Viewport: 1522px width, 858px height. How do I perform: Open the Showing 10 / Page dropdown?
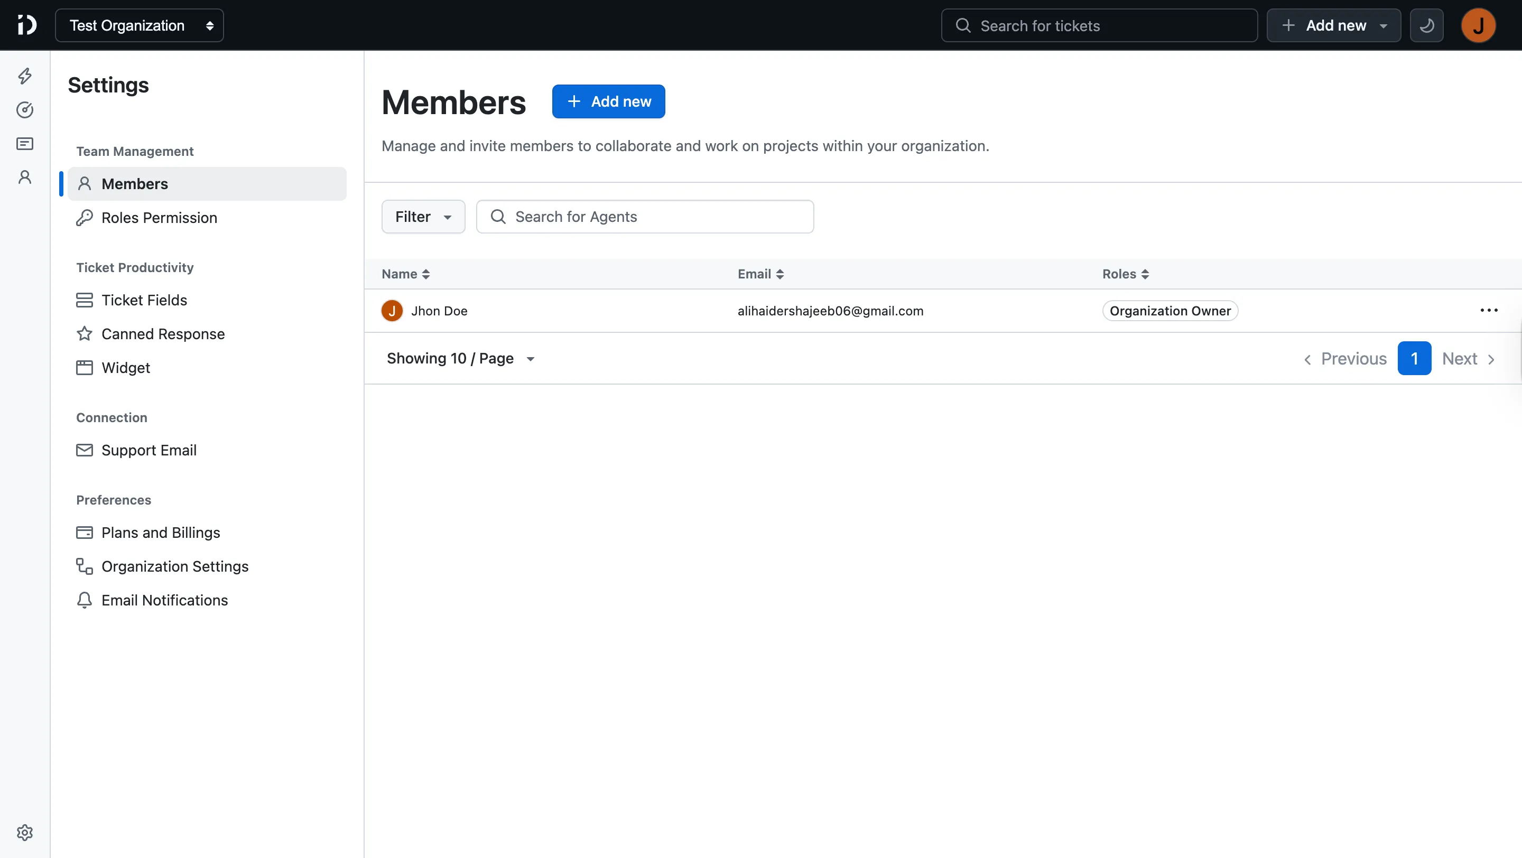tap(461, 358)
